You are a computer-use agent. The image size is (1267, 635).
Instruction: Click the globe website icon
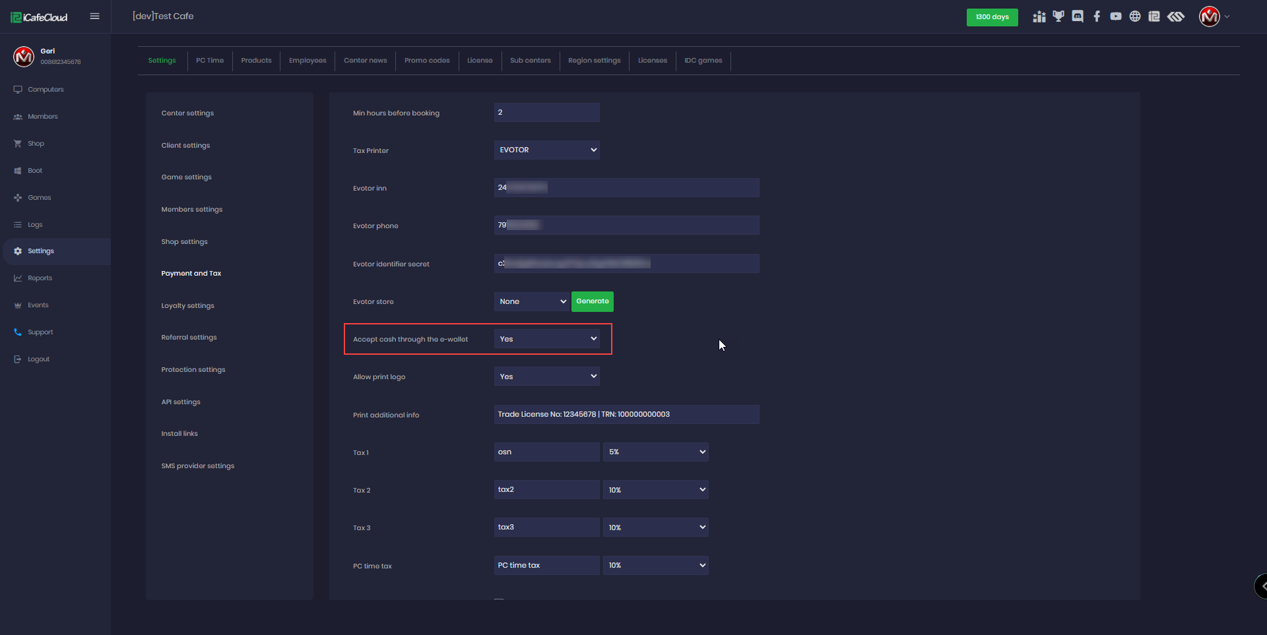[x=1135, y=16]
